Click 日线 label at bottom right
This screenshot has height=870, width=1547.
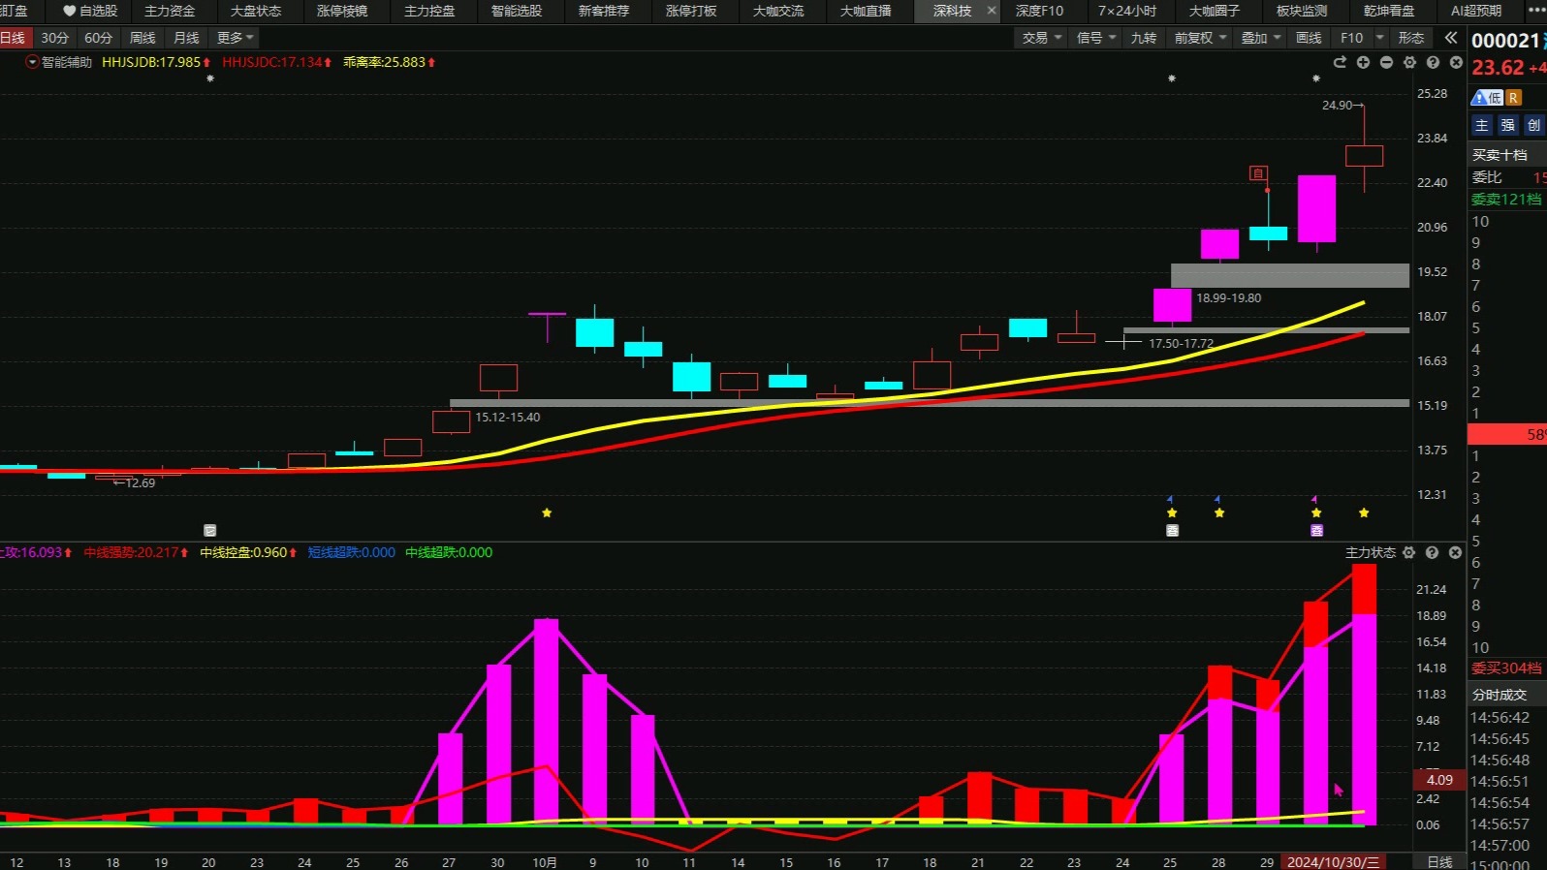(1439, 861)
